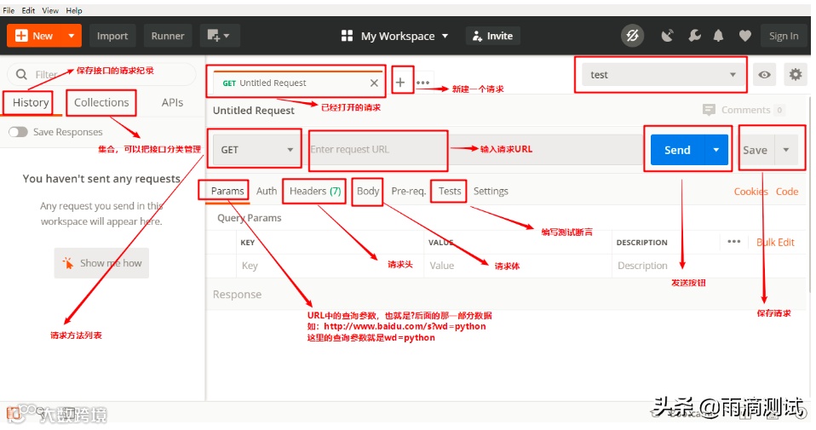
Task: Open the File menu
Action: click(x=9, y=10)
